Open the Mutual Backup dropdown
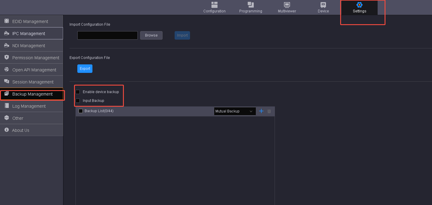This screenshot has height=205, width=432. [235, 111]
